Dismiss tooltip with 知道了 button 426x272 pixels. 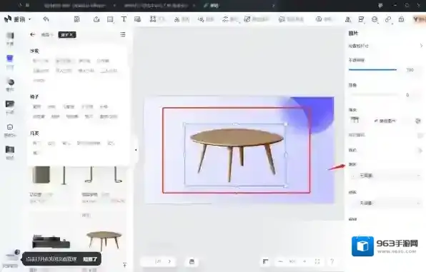pos(89,259)
